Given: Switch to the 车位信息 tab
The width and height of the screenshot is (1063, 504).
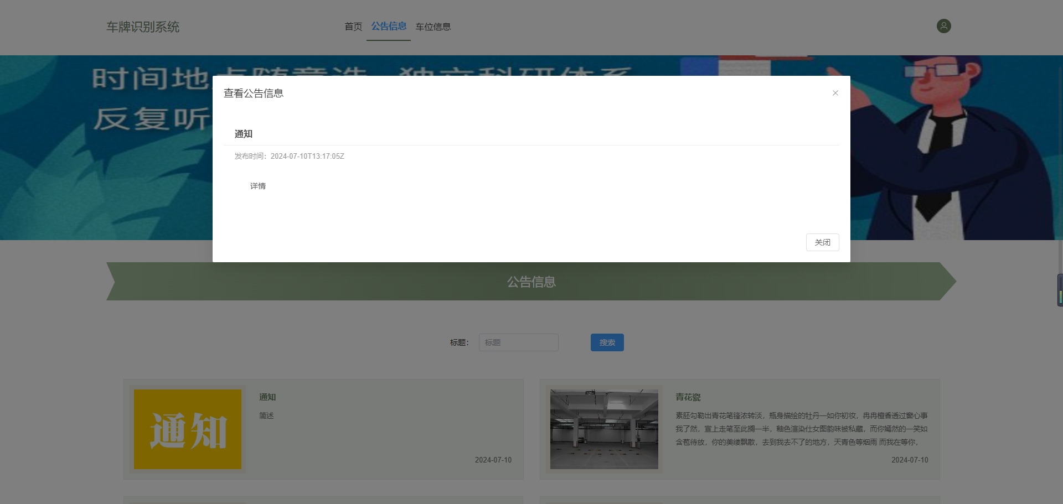Looking at the screenshot, I should tap(434, 26).
